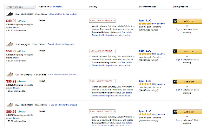Click the star rating for Chino size 9 seller

pyautogui.click(x=145, y=54)
